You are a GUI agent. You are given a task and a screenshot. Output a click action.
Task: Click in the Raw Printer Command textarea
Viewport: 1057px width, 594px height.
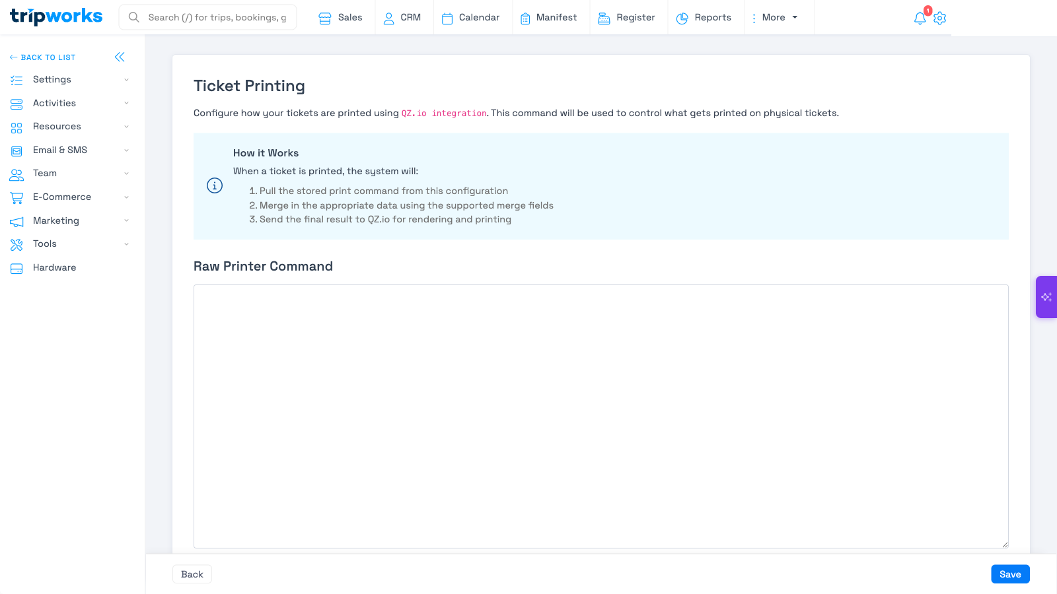coord(601,416)
